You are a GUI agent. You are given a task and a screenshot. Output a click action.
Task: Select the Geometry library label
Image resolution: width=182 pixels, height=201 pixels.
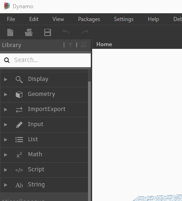pyautogui.click(x=42, y=94)
